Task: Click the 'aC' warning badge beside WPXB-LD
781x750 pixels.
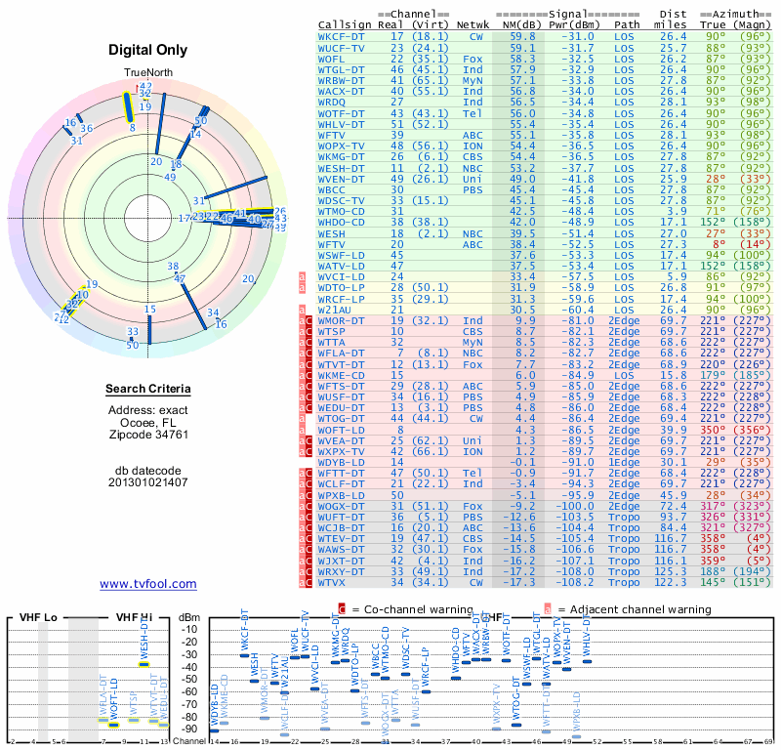Action: pos(306,495)
